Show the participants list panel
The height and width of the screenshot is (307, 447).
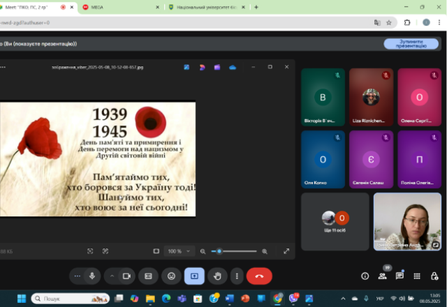pos(382,276)
